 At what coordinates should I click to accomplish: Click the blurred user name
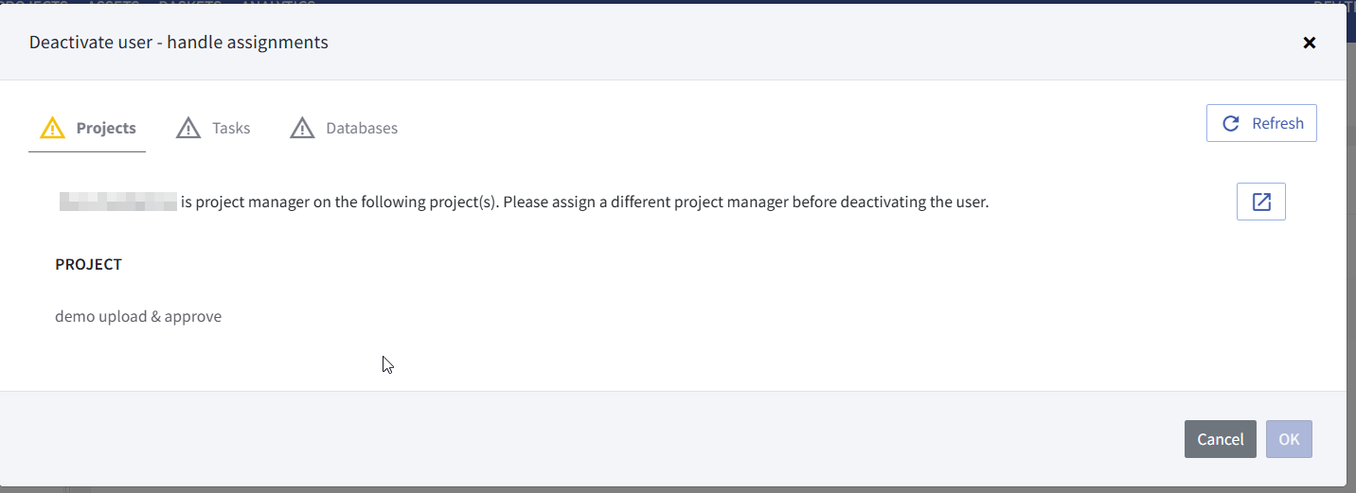click(118, 202)
